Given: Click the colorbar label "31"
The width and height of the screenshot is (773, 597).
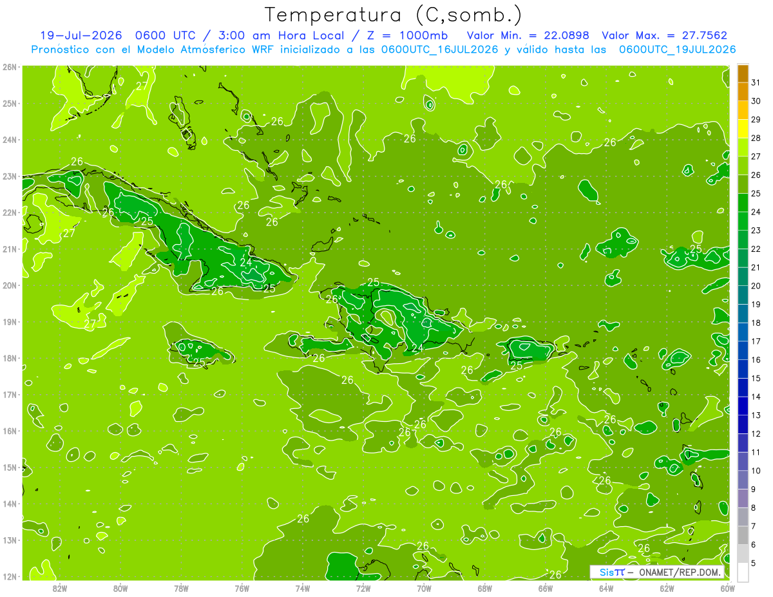Looking at the screenshot, I should click(756, 82).
